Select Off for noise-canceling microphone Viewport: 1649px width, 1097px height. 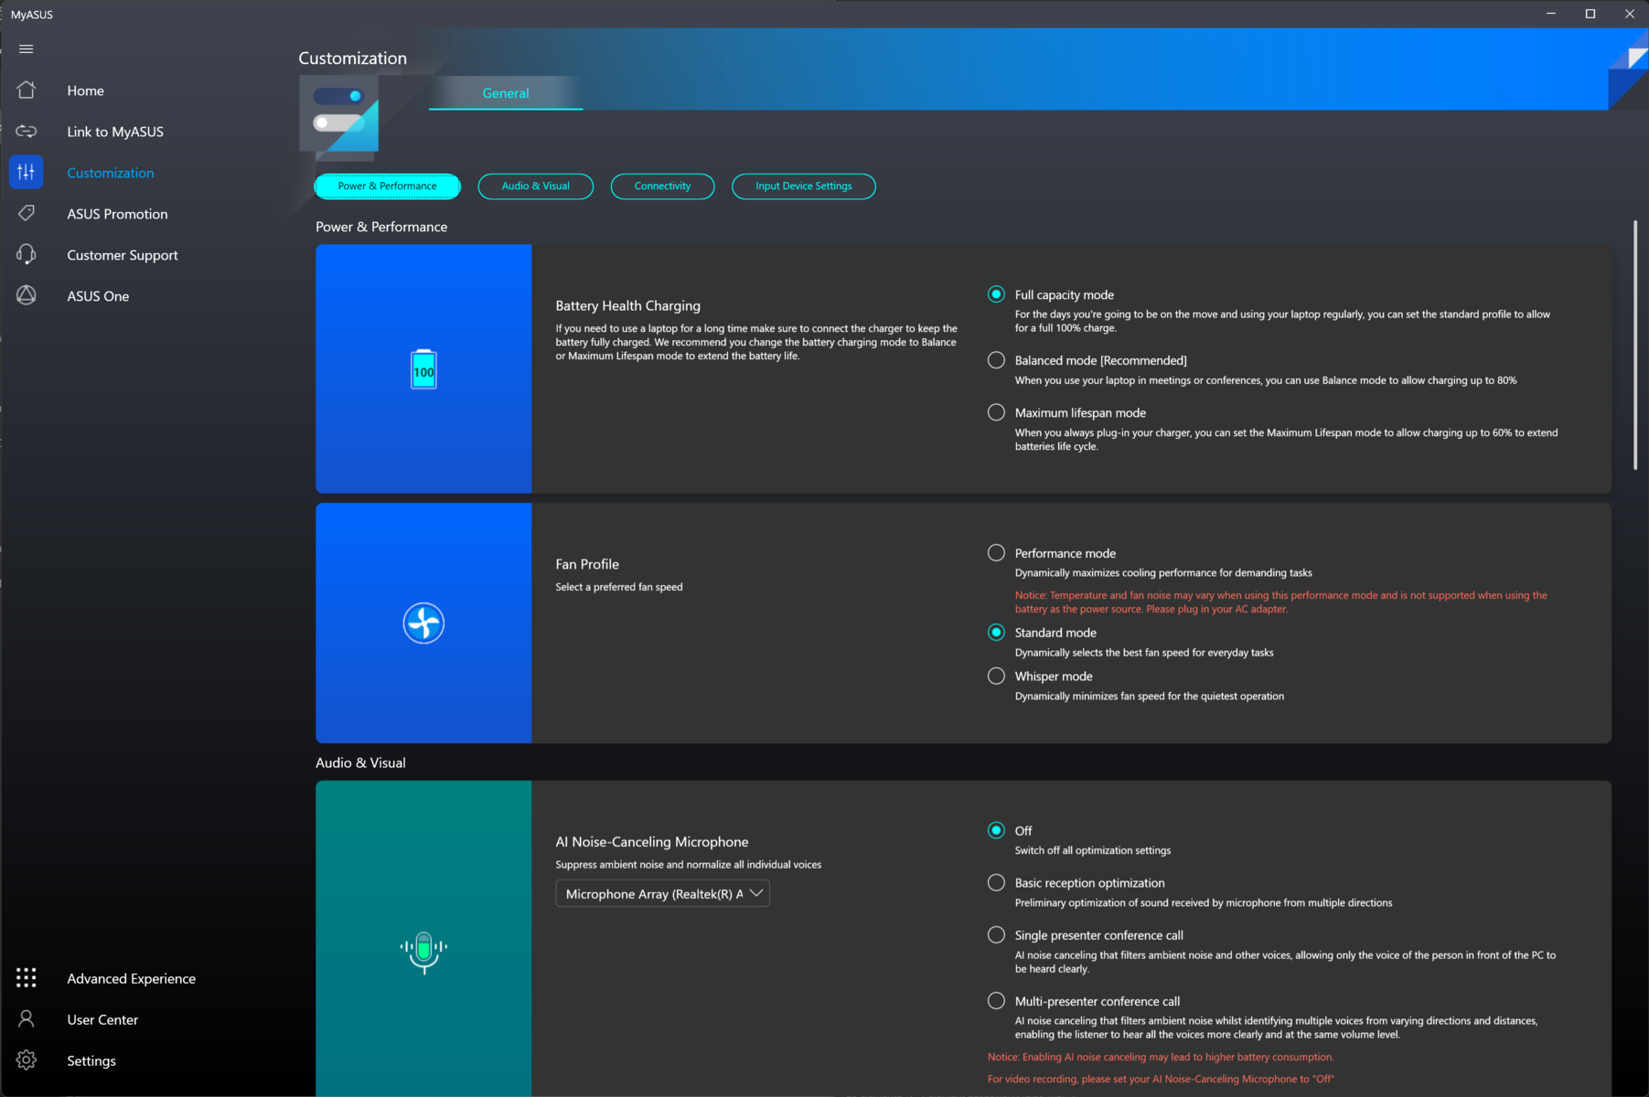996,831
